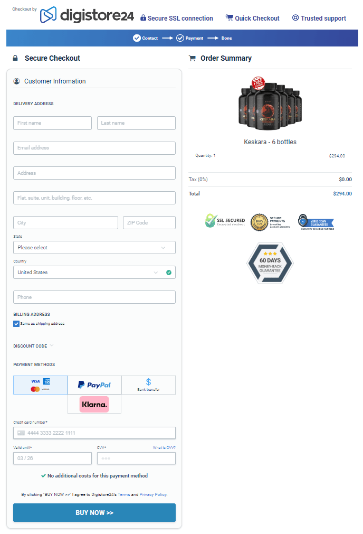This screenshot has height=534, width=363.
Task: Click the Trusted support lifebuoy icon
Action: 295,17
